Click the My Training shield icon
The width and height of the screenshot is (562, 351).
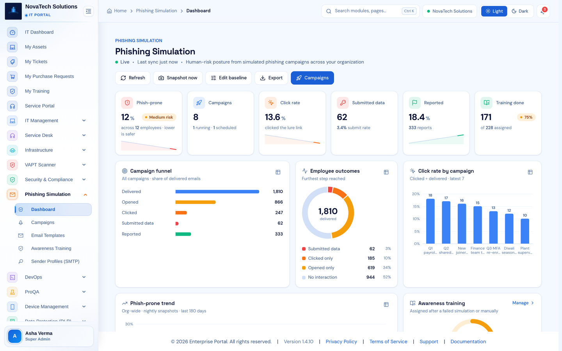pyautogui.click(x=12, y=91)
